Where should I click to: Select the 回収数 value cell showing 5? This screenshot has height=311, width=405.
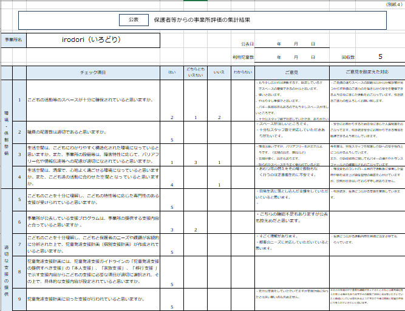click(x=380, y=56)
